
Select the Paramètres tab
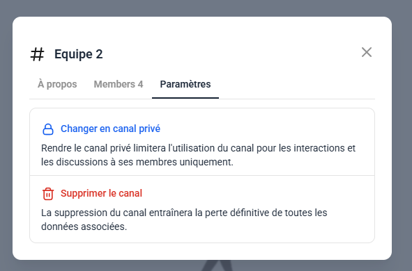[x=185, y=84]
